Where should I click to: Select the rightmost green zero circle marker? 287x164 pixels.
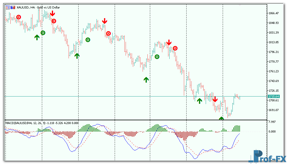[157, 57]
